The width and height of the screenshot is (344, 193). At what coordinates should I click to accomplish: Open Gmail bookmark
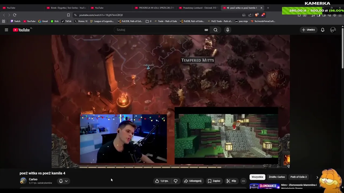tap(43, 21)
